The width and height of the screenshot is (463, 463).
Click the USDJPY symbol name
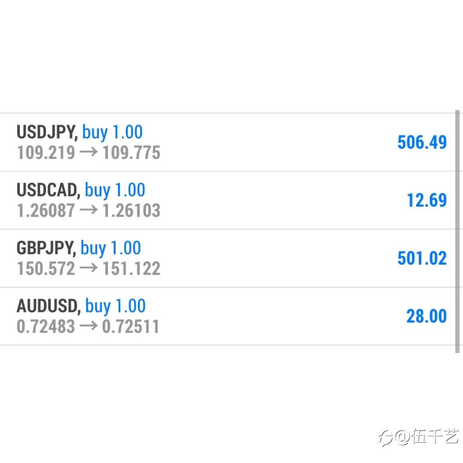coord(46,132)
